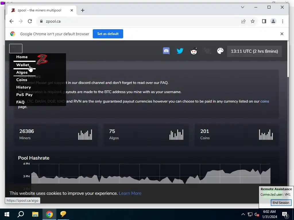Open the color palette theme icon
The height and width of the screenshot is (220, 294).
point(220,51)
